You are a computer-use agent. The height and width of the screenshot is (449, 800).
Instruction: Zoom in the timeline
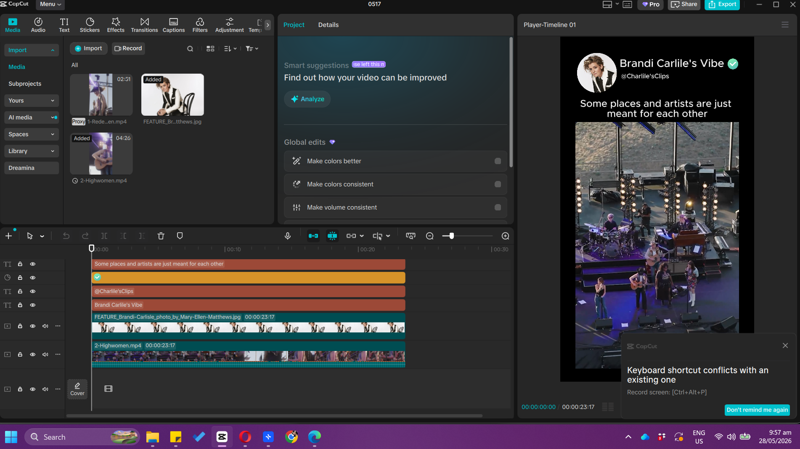point(506,236)
